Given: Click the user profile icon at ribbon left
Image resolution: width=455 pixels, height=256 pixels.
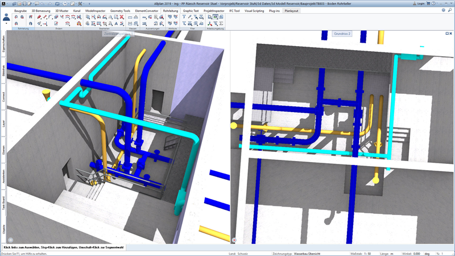Looking at the screenshot, I should click(6, 18).
